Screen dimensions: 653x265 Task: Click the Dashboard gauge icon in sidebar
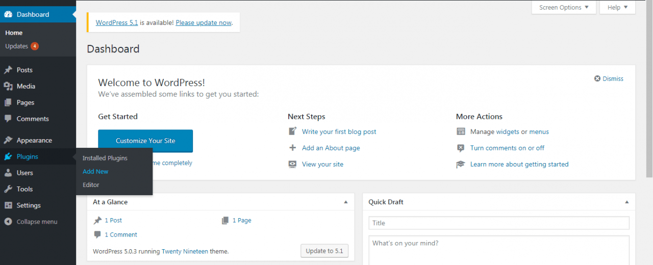click(x=8, y=14)
